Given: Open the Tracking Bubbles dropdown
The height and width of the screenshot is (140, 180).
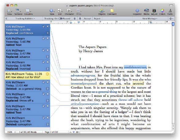Looking at the screenshot, I should click(x=25, y=19).
